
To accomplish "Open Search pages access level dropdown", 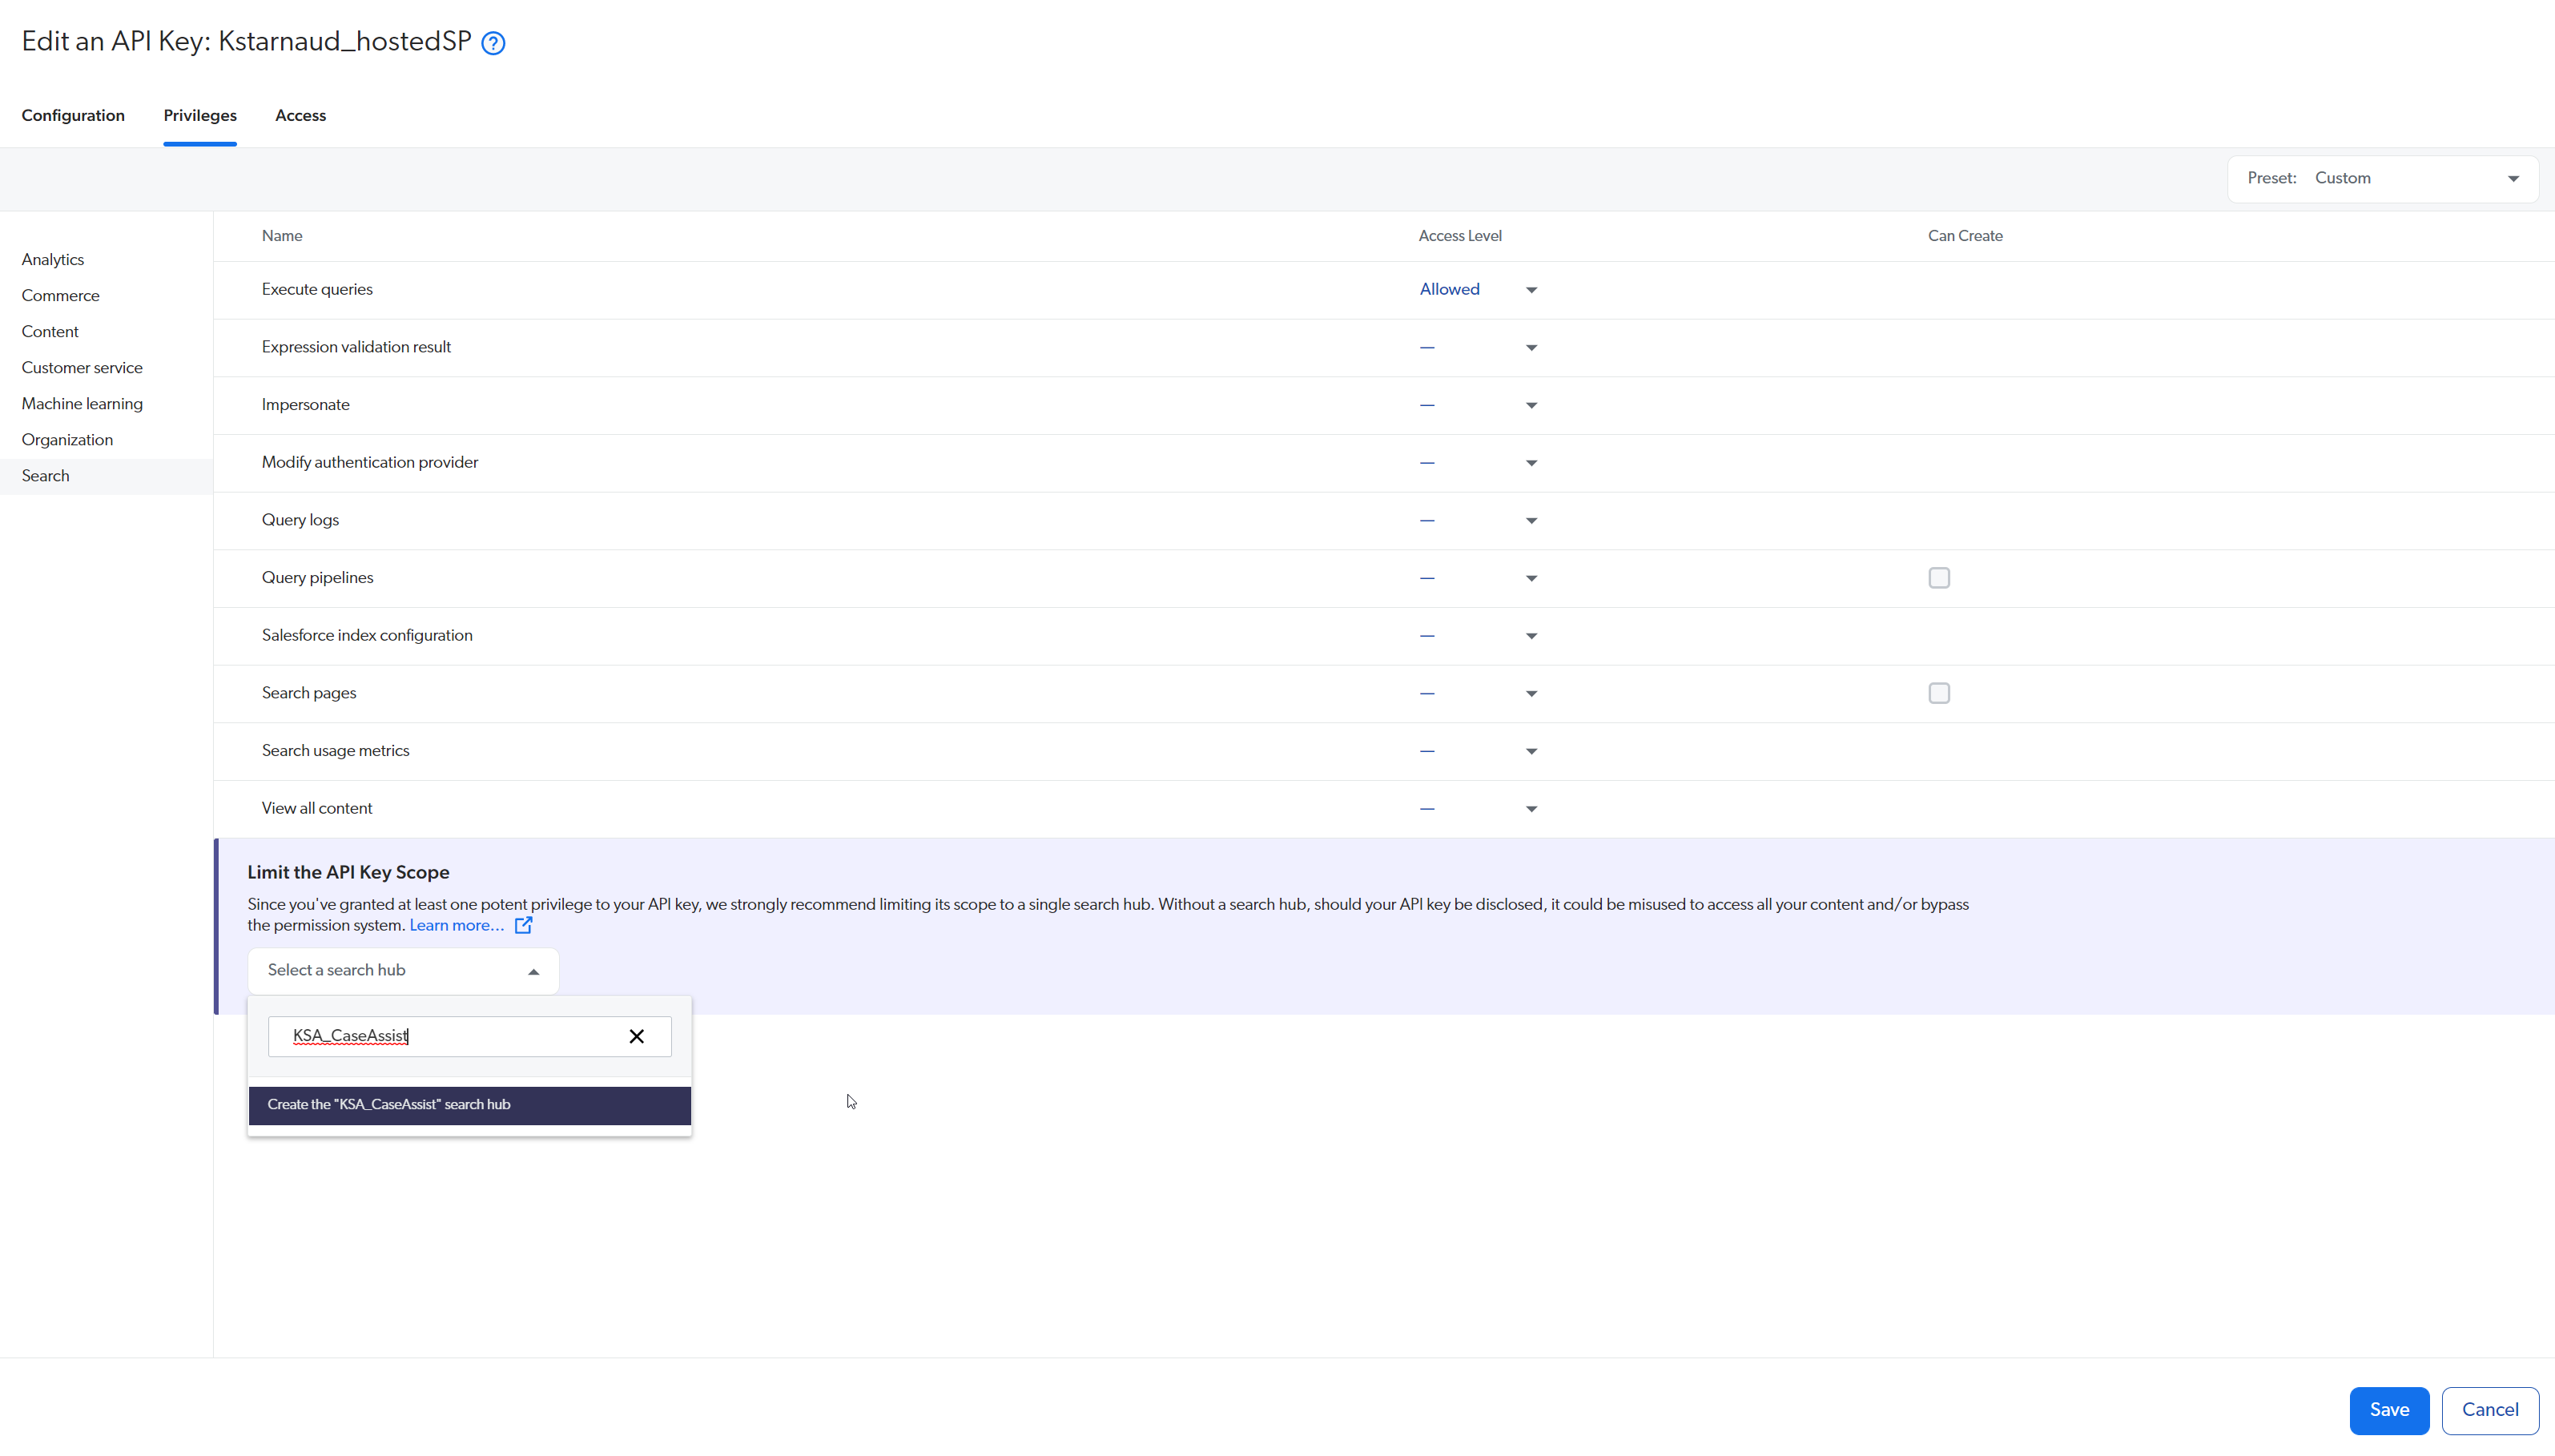I will (x=1479, y=693).
